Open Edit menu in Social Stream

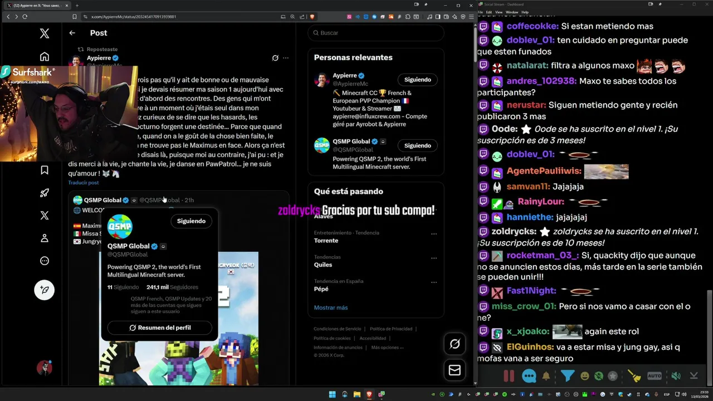[x=489, y=12]
